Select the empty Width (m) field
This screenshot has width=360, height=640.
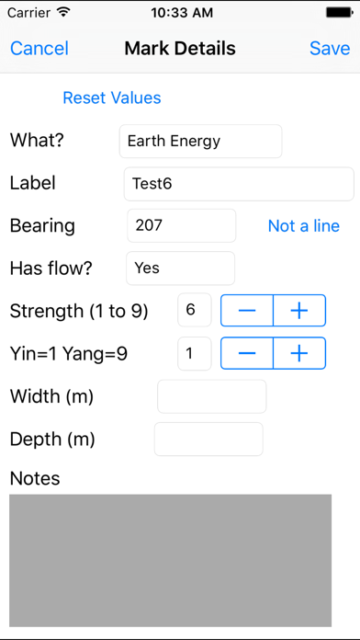(212, 396)
